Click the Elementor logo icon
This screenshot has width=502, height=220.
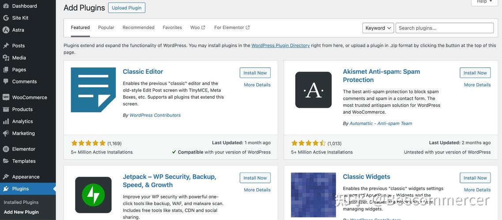[x=6, y=149]
